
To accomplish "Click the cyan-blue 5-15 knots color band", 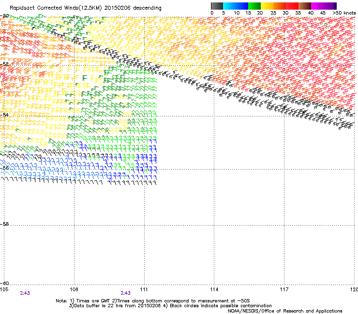I will pos(236,6).
